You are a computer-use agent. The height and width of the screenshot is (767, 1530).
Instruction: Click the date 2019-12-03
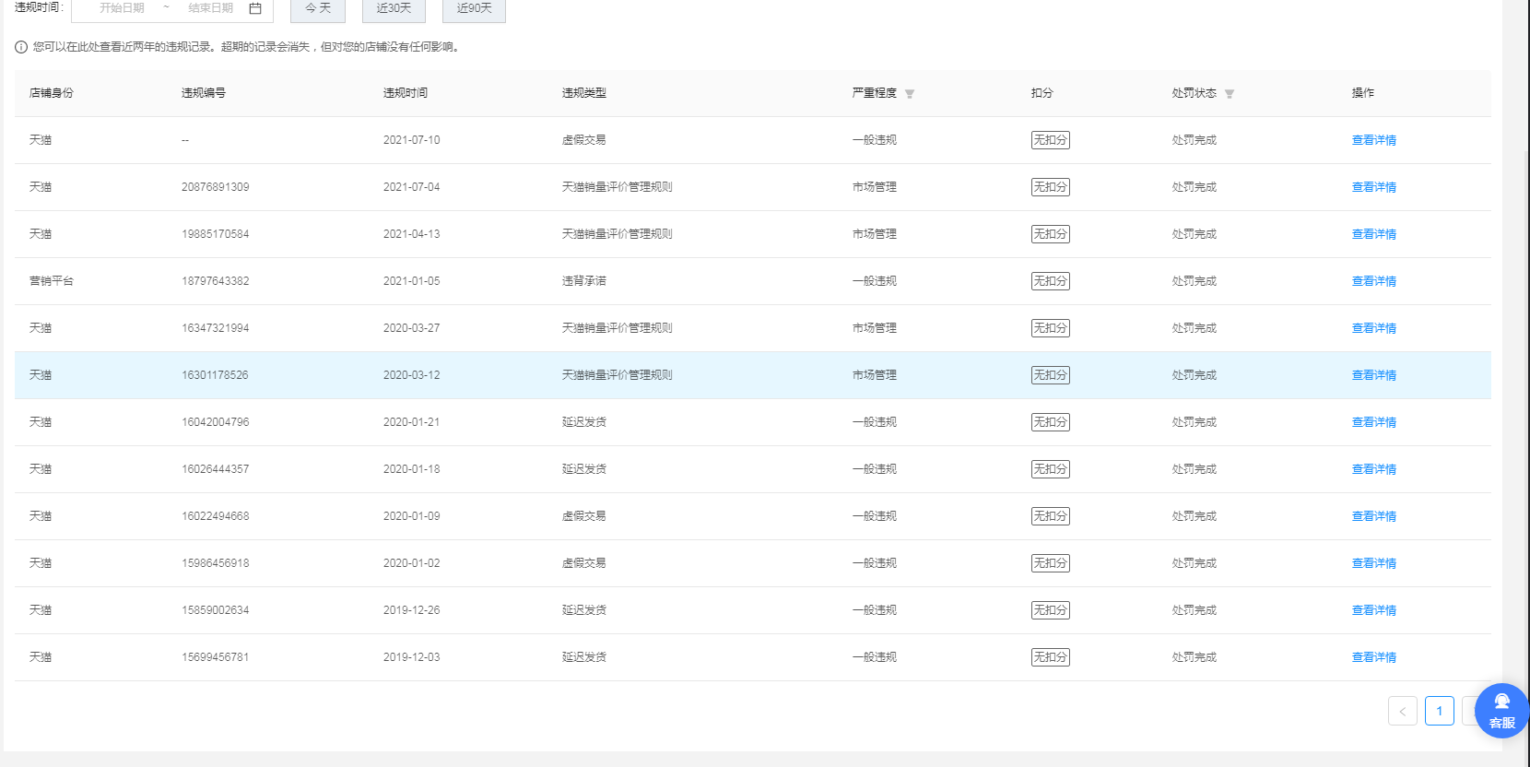tap(411, 657)
